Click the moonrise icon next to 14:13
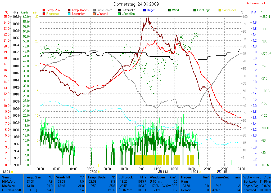This screenshot has width=271, height=193. click(159, 172)
